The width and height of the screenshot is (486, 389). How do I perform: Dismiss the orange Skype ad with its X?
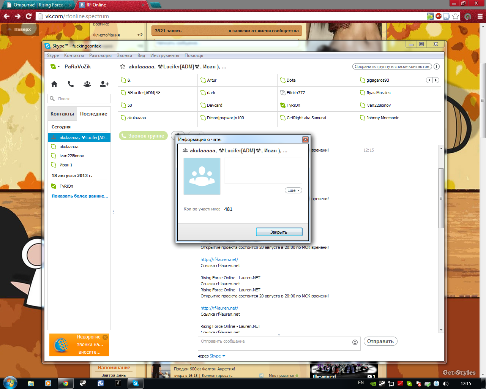(105, 337)
